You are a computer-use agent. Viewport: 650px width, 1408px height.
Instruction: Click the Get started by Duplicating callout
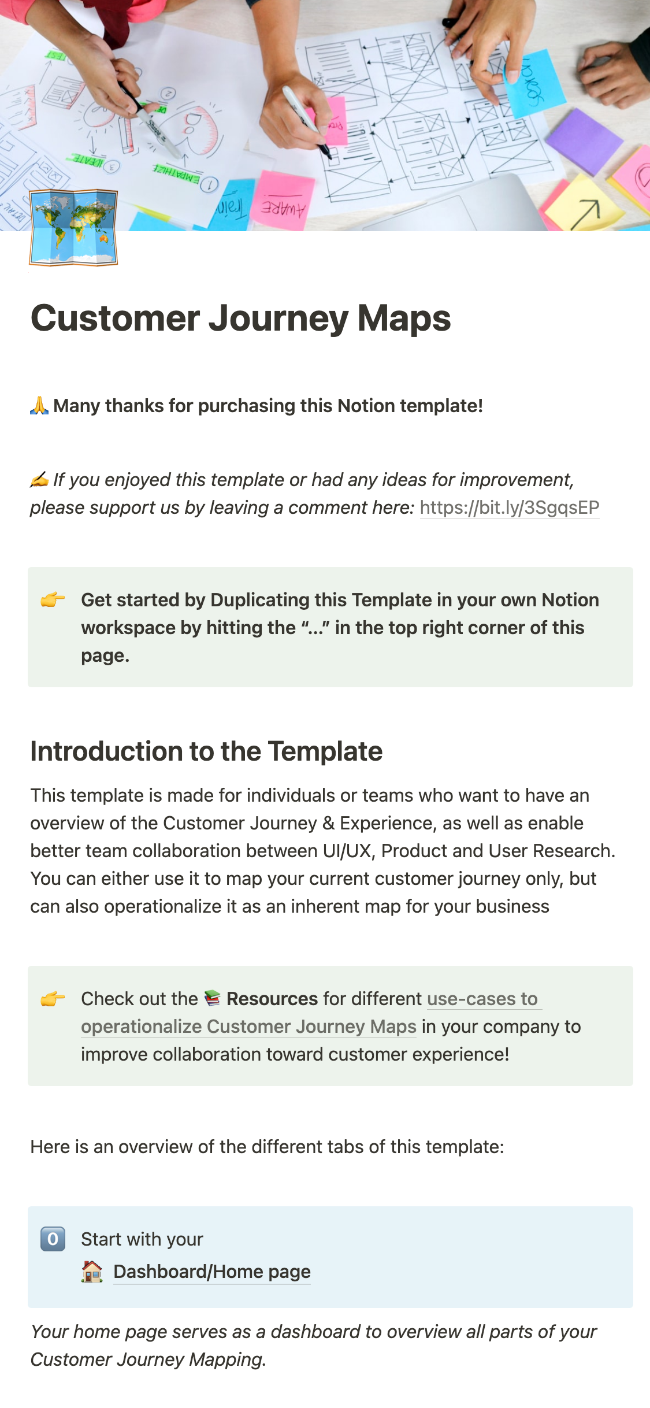click(340, 628)
